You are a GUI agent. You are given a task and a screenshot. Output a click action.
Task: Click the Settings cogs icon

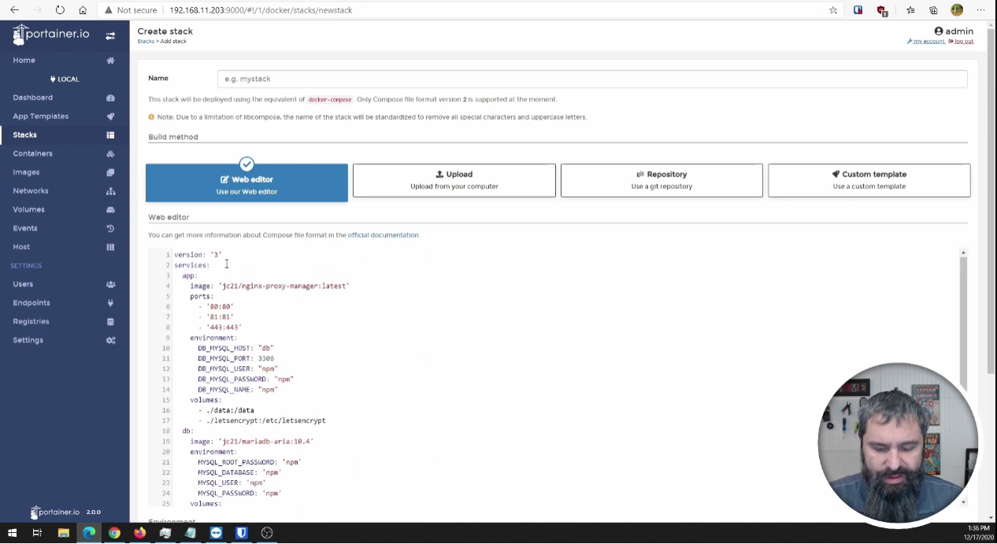(110, 340)
